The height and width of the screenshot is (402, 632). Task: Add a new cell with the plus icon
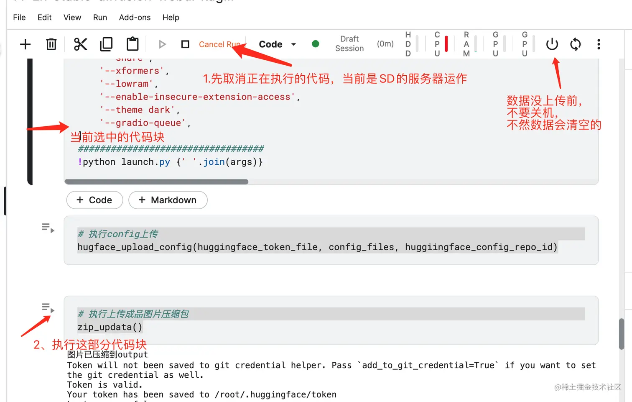[25, 44]
